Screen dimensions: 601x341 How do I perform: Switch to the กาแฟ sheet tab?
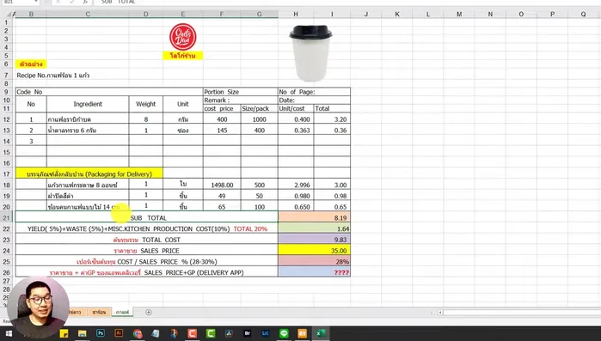[x=122, y=312]
